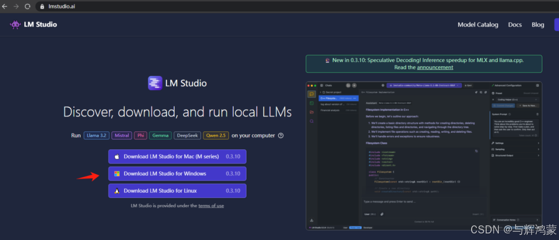Select the Phi model badge
This screenshot has width=559, height=240.
(140, 135)
